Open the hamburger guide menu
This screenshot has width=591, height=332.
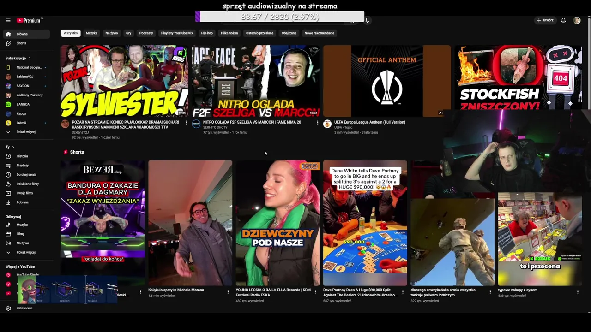point(8,20)
